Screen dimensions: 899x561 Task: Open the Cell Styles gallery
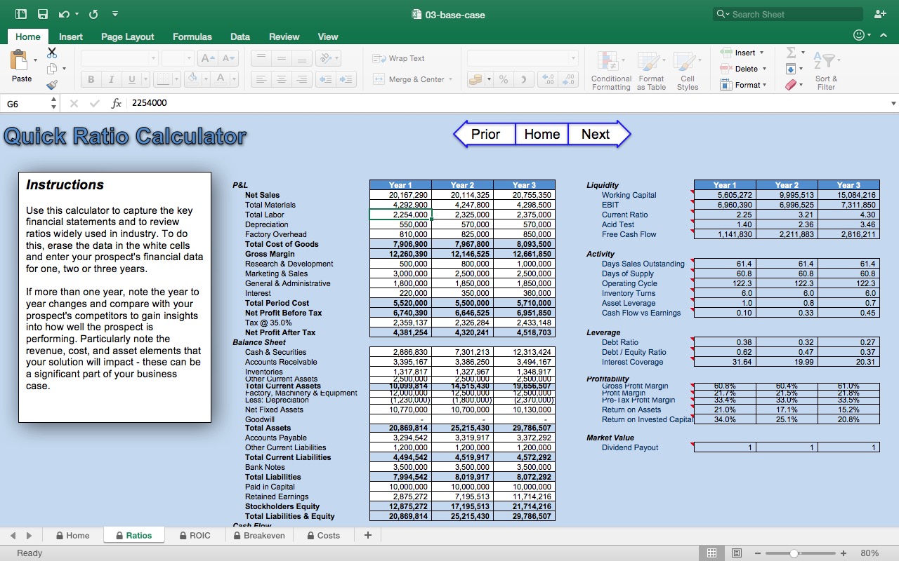tap(687, 68)
